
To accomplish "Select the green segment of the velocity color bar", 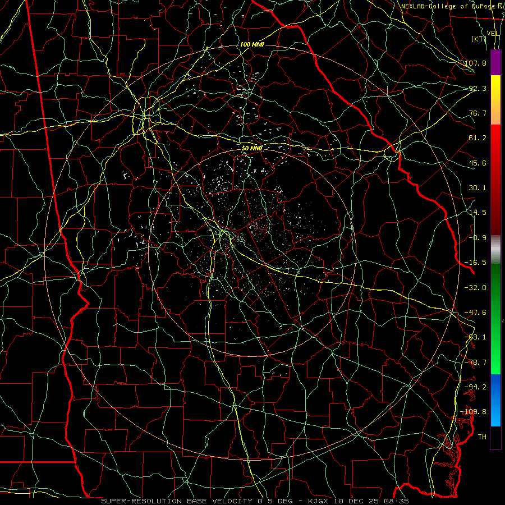I will (x=495, y=319).
